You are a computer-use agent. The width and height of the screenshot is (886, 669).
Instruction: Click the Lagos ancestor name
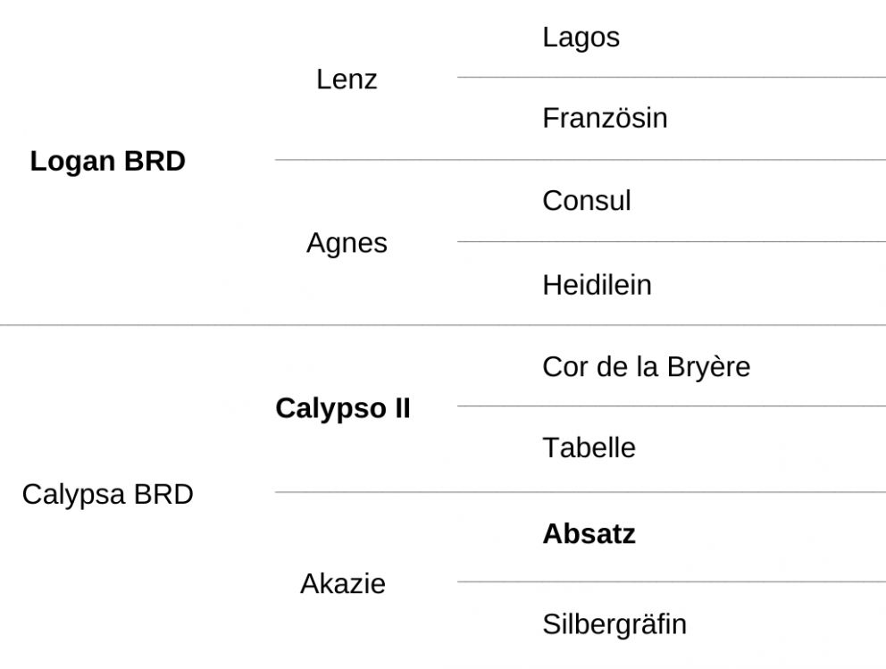581,39
